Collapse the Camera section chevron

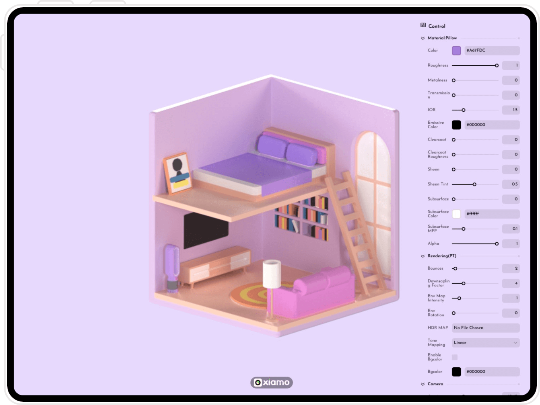pyautogui.click(x=423, y=384)
